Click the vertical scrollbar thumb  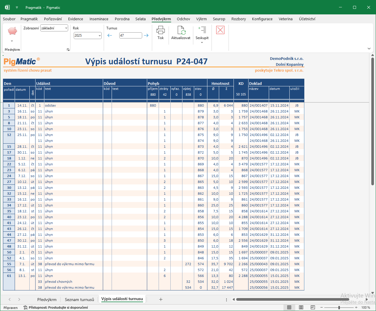373,122
